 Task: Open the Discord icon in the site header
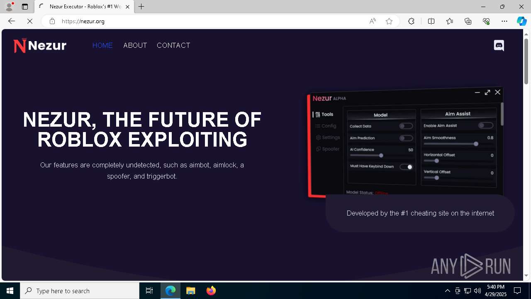click(499, 45)
